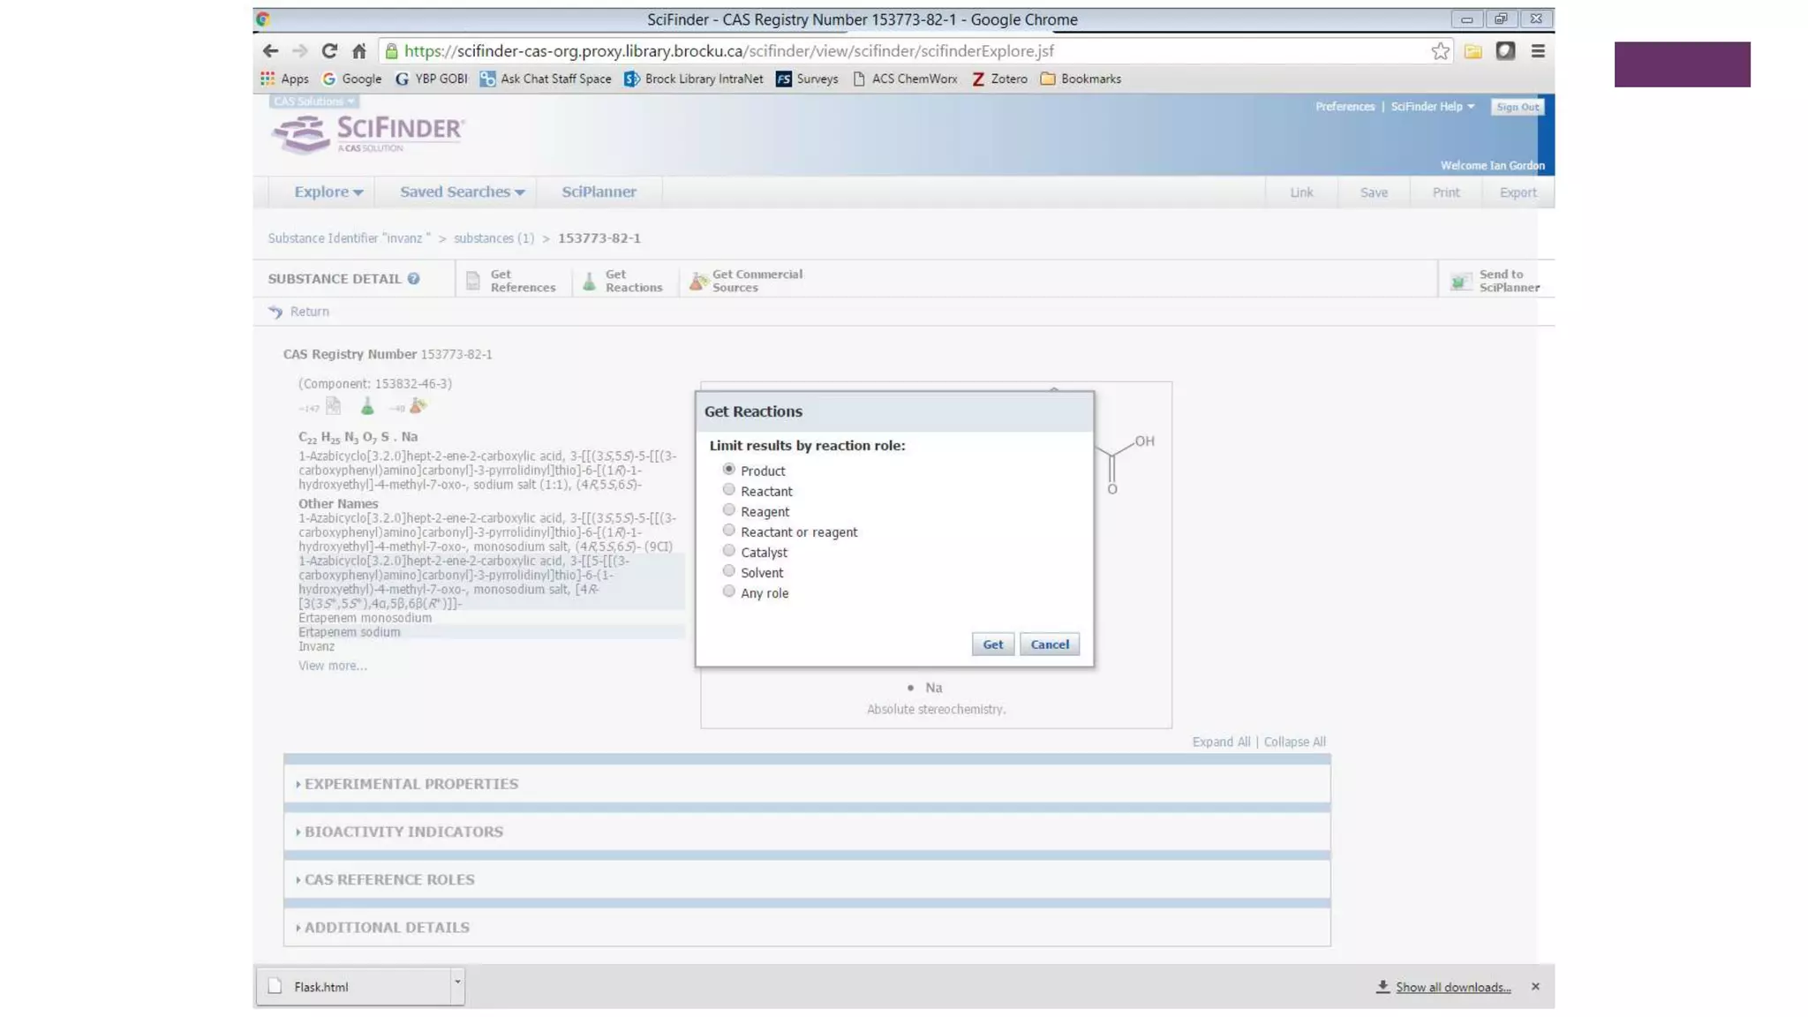This screenshot has width=1808, height=1017.
Task: Click small green flask under component number
Action: 367,406
